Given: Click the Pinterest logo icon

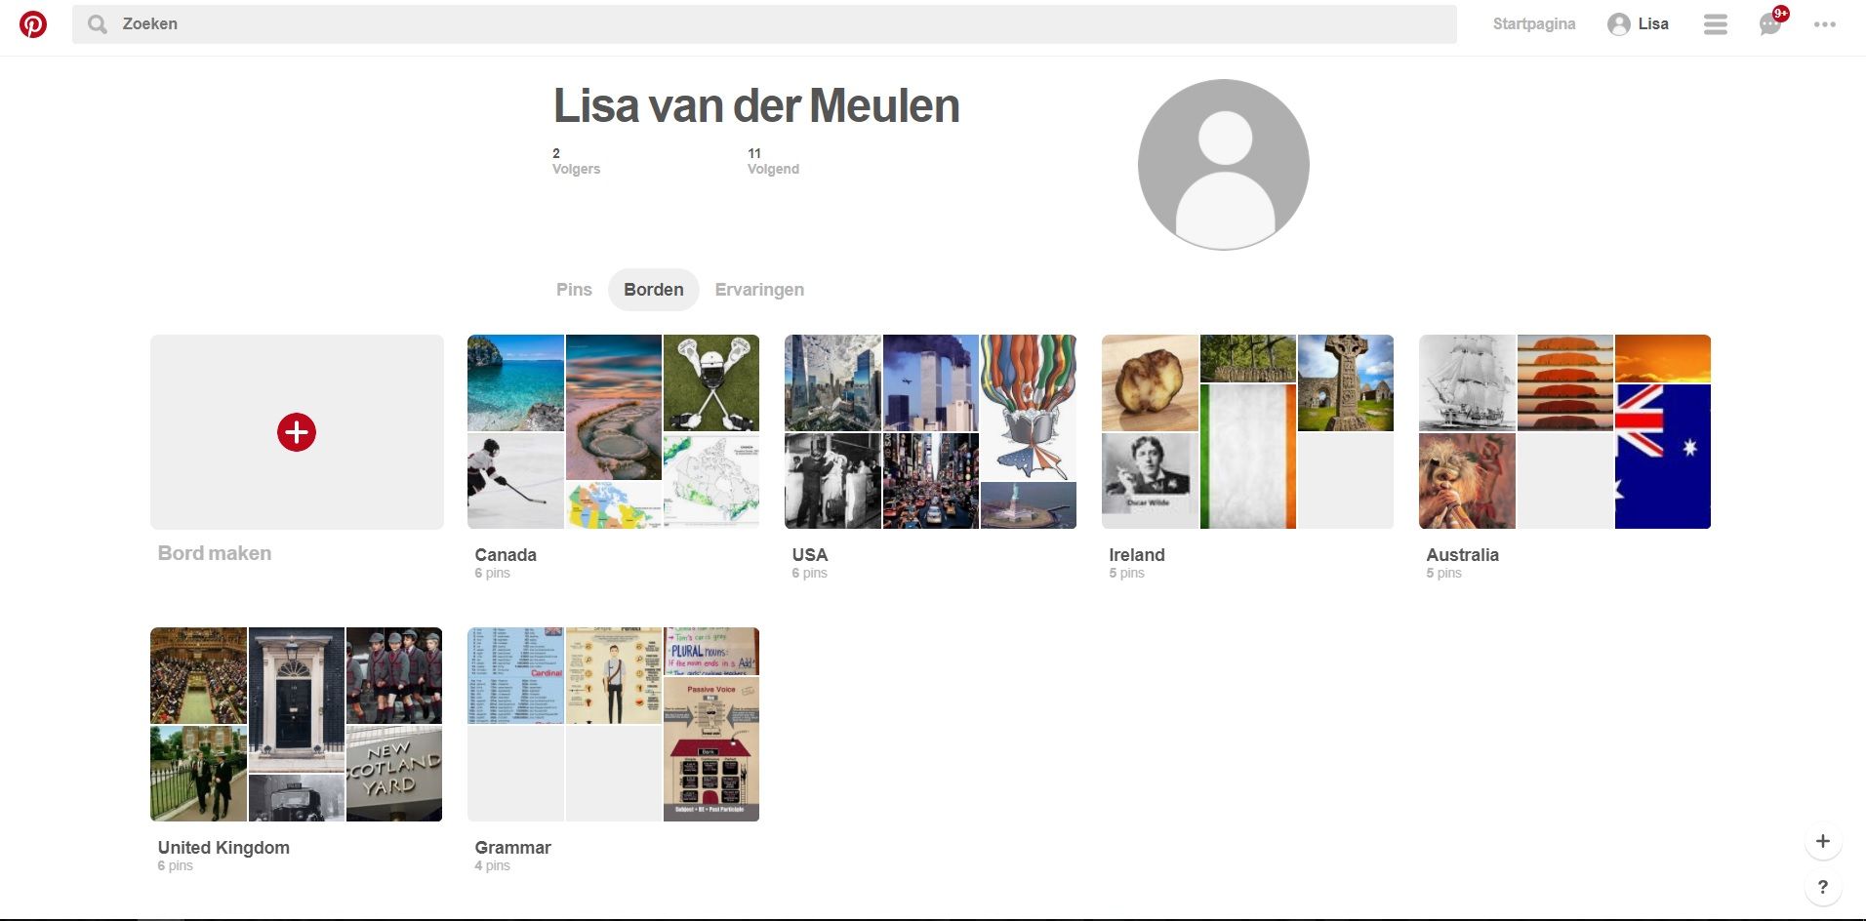Looking at the screenshot, I should (x=33, y=24).
